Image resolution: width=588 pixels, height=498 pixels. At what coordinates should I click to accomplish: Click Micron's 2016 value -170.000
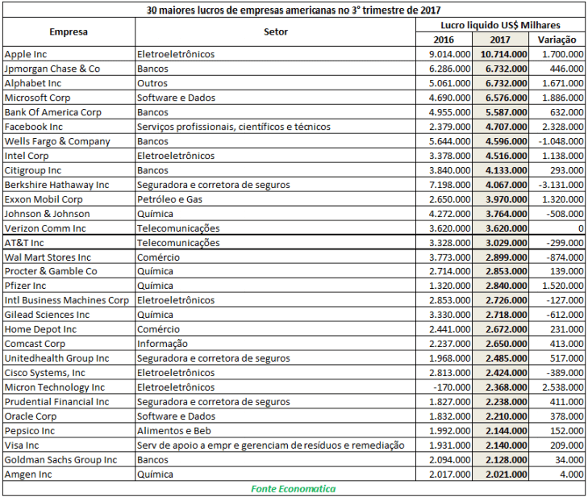coord(444,387)
